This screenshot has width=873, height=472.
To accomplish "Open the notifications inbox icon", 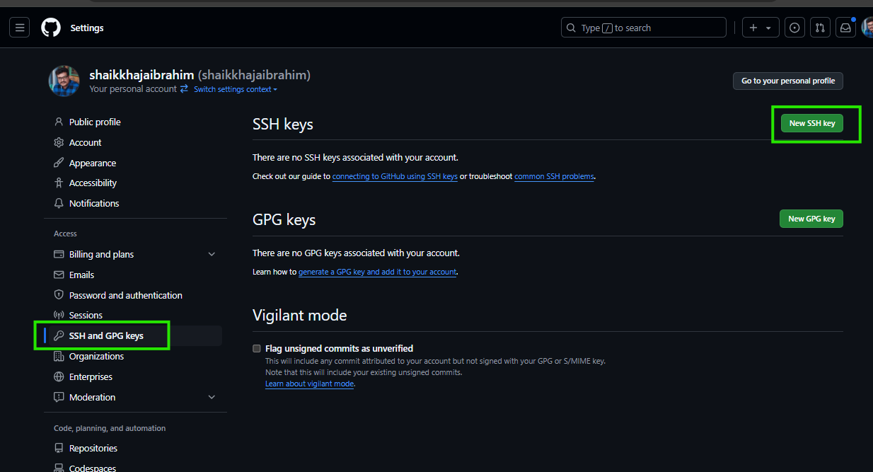I will point(845,28).
